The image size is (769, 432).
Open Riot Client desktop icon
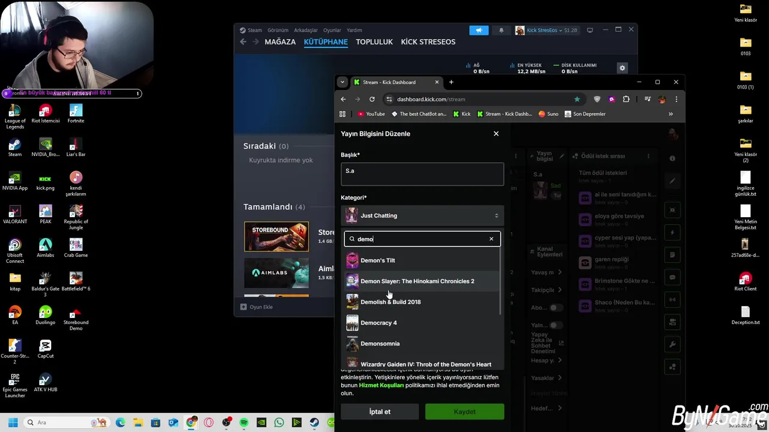[x=746, y=281]
